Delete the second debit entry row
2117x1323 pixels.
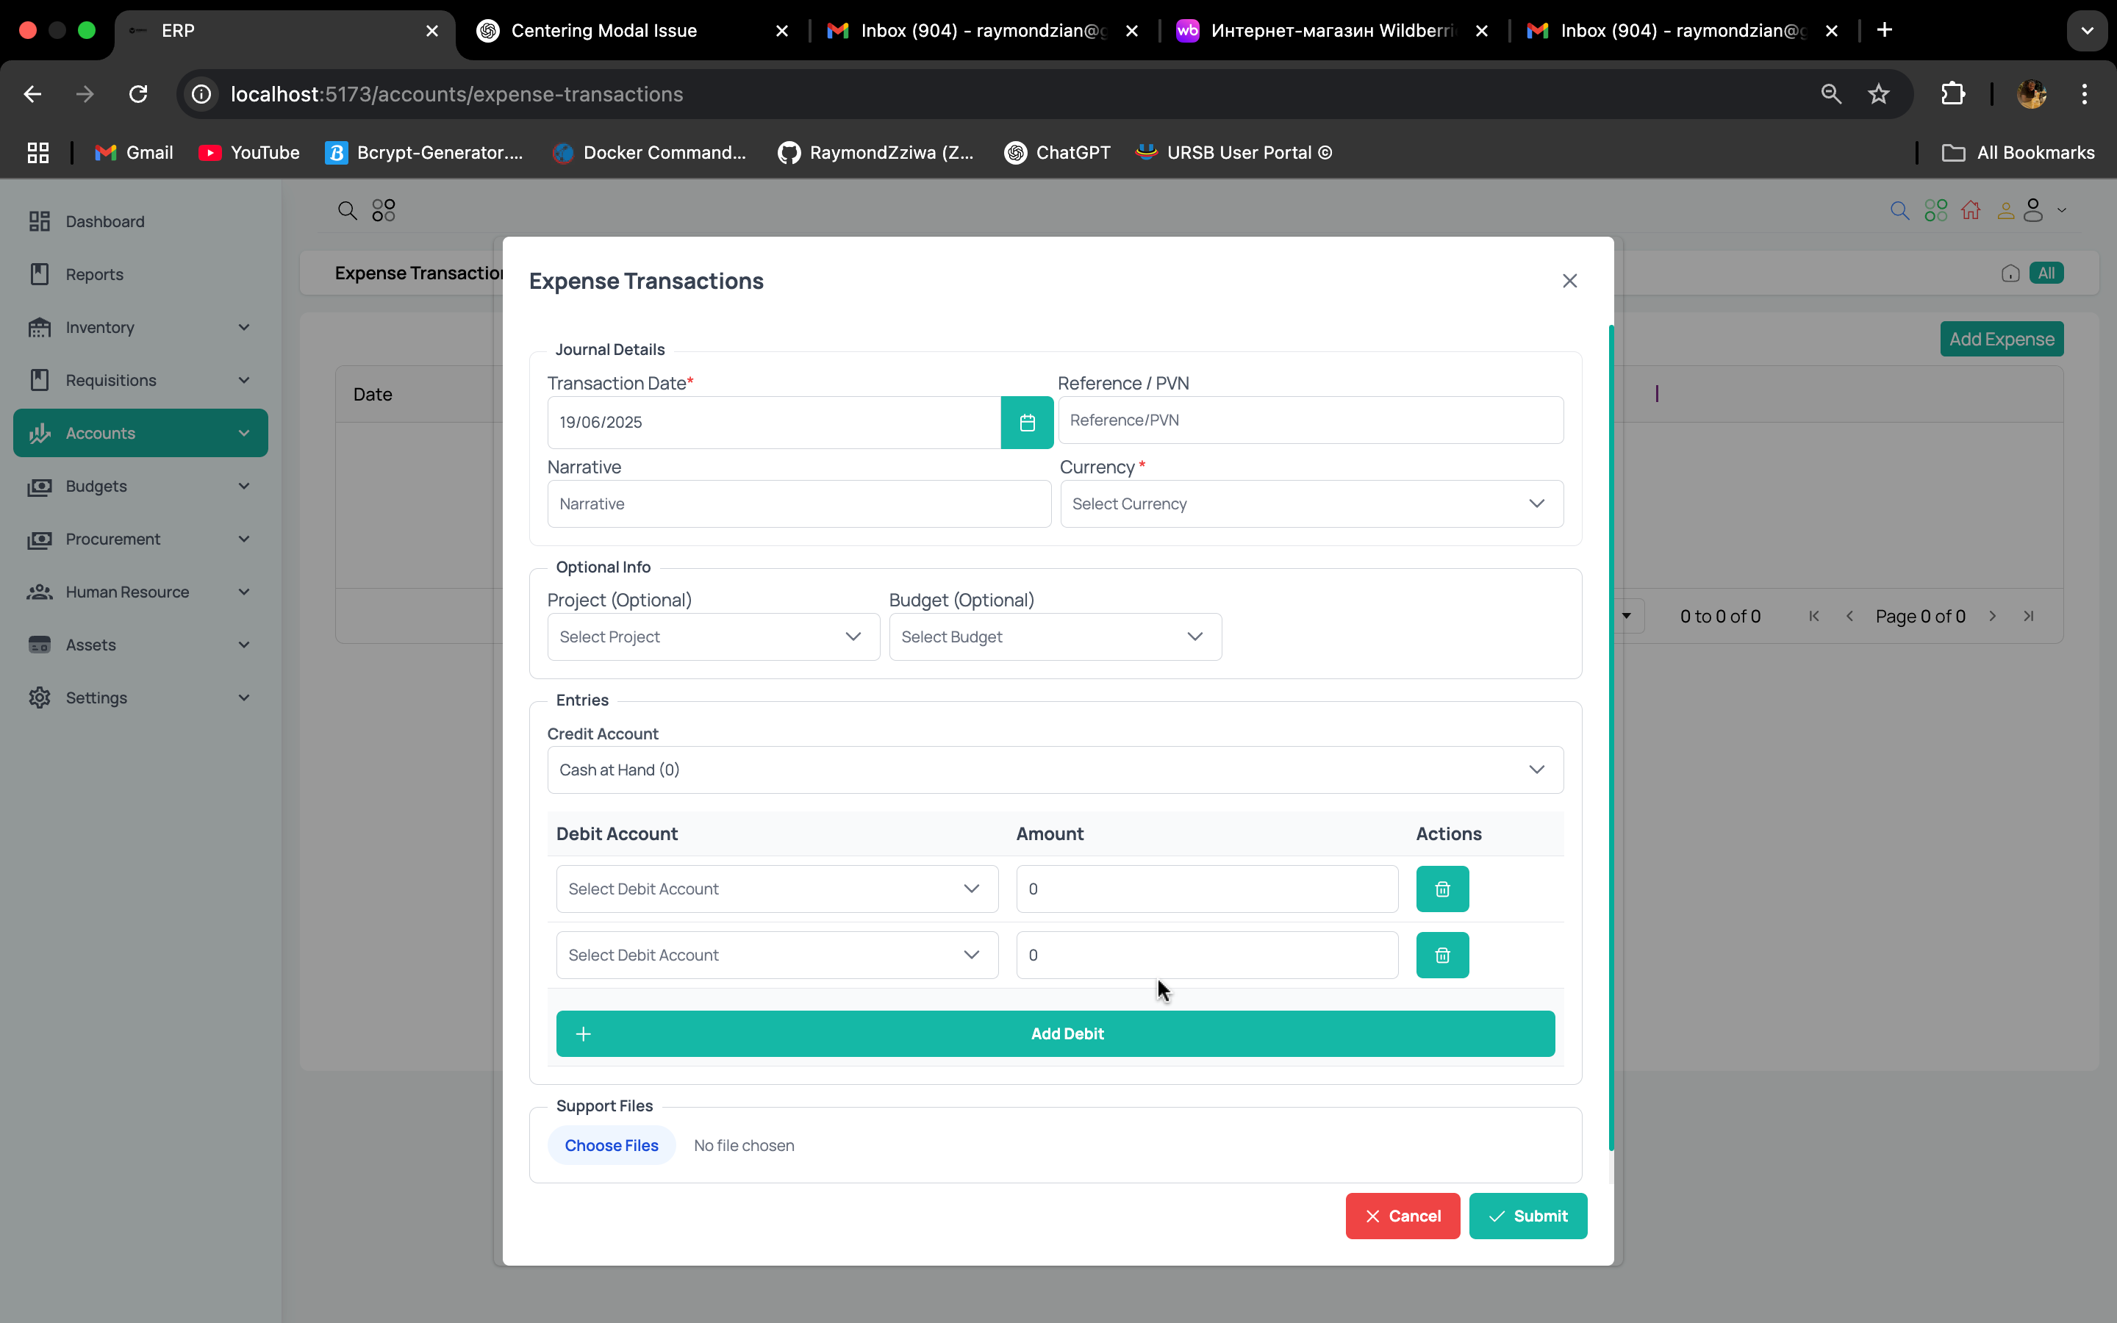click(1441, 955)
